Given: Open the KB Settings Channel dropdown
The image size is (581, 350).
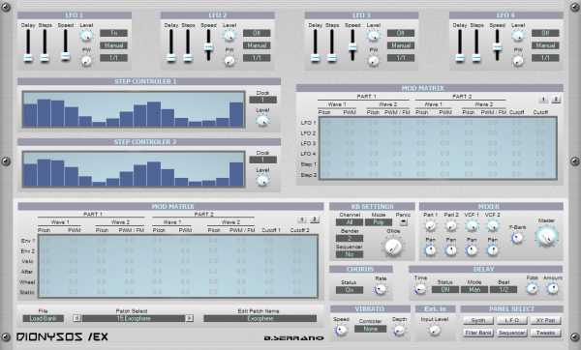Looking at the screenshot, I should (x=350, y=222).
